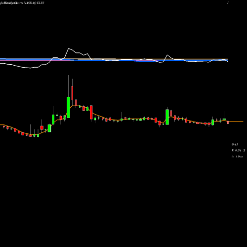Click the white indicator line's highest peak

click(x=69, y=48)
